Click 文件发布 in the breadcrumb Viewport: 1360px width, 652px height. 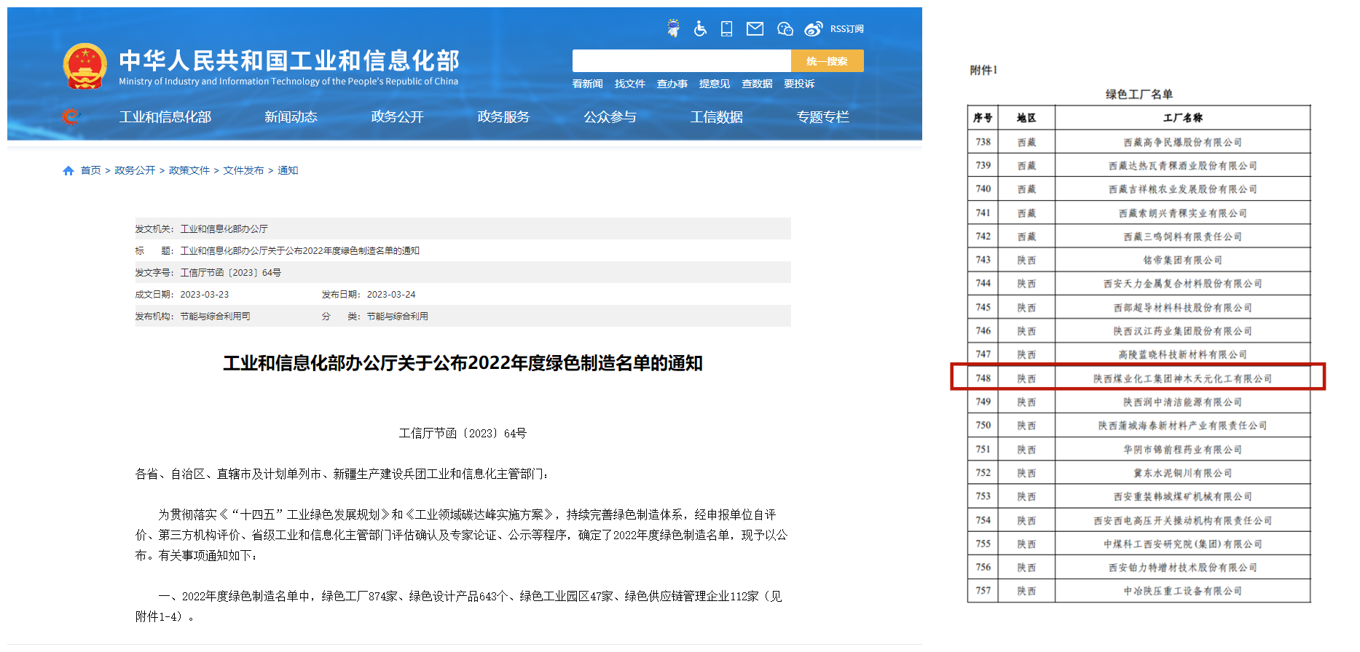coord(243,170)
